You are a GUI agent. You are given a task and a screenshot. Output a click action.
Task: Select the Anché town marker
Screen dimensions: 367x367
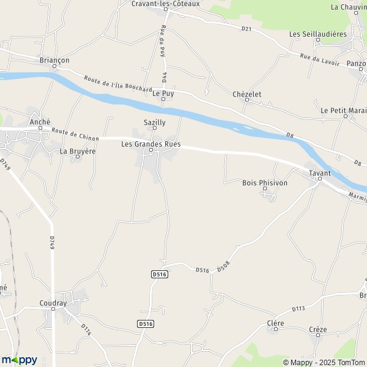[x=40, y=128]
